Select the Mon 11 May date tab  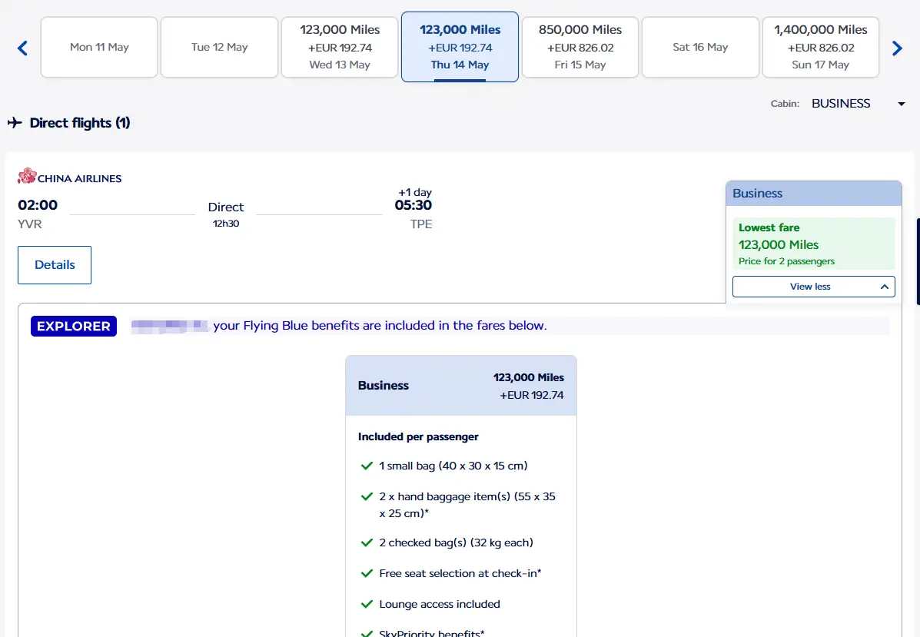(99, 48)
